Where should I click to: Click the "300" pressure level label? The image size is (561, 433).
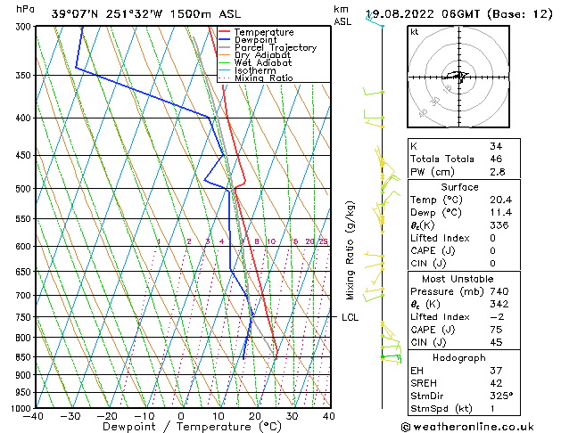click(25, 27)
